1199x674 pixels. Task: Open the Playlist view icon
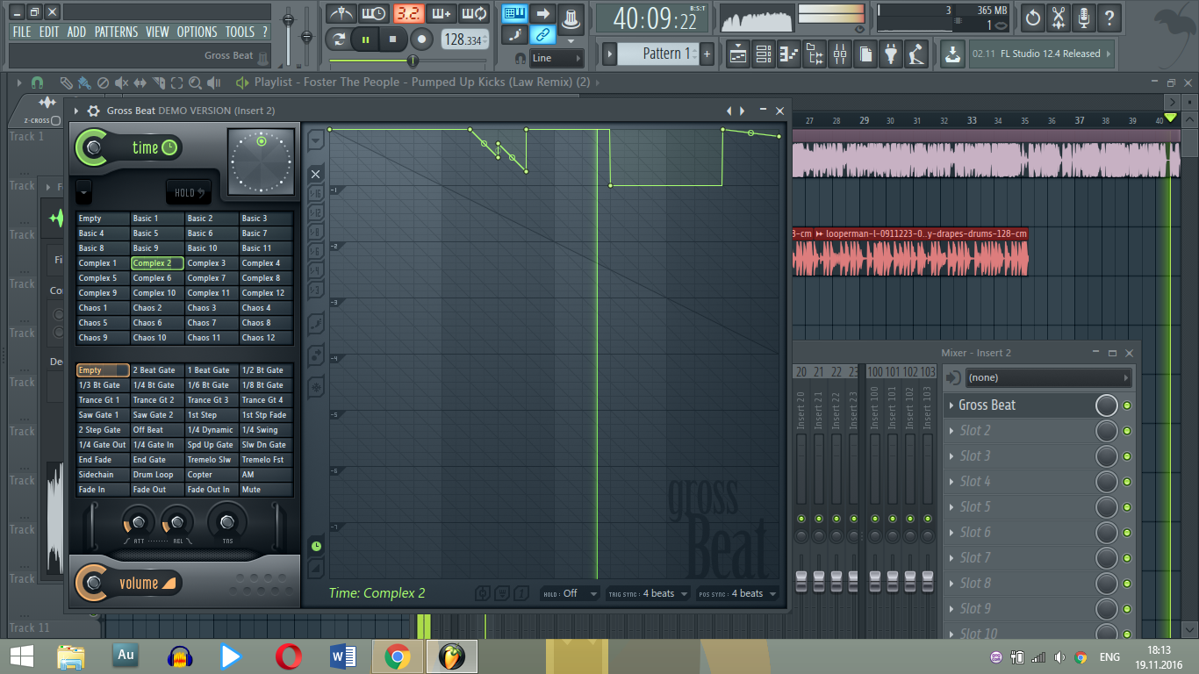738,54
